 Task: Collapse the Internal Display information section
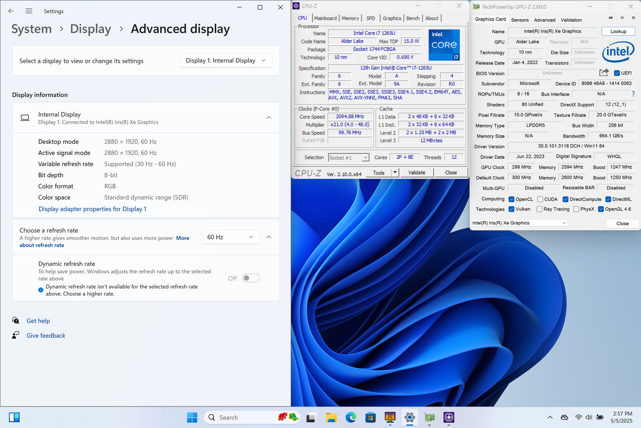click(269, 118)
